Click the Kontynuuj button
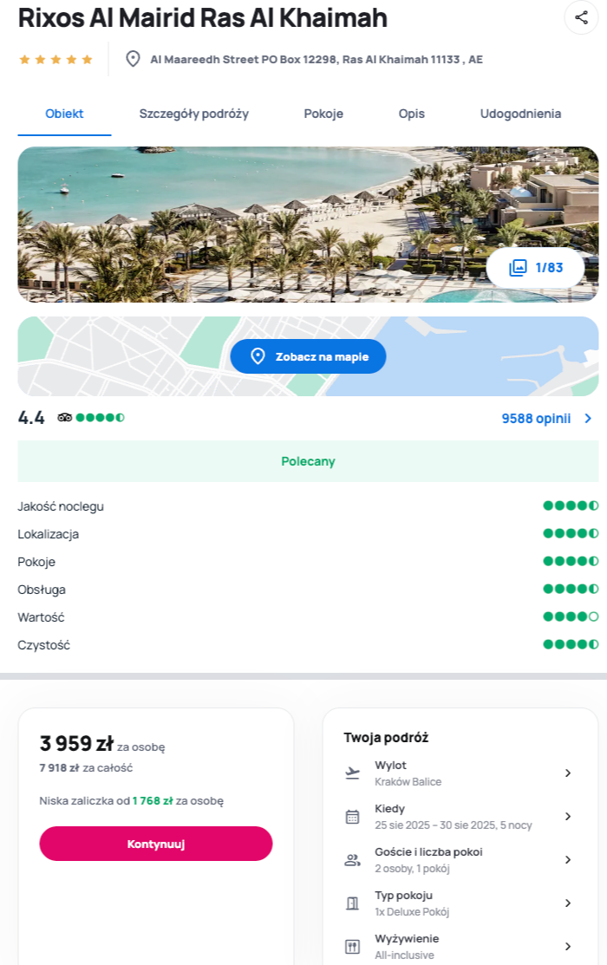The height and width of the screenshot is (965, 607). click(156, 844)
